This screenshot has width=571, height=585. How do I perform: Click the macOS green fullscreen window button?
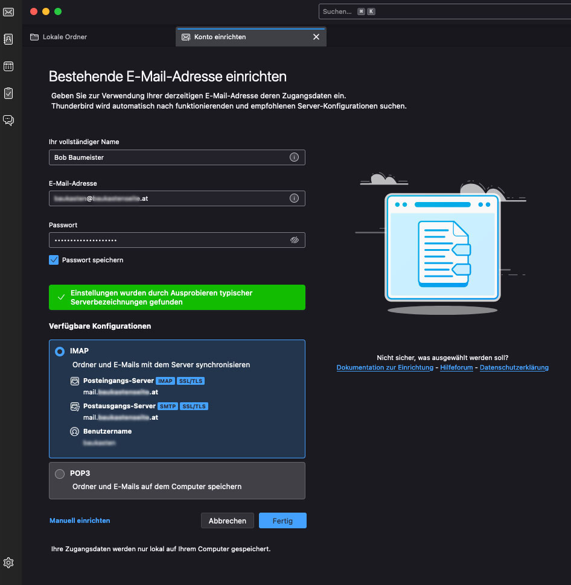pos(58,11)
